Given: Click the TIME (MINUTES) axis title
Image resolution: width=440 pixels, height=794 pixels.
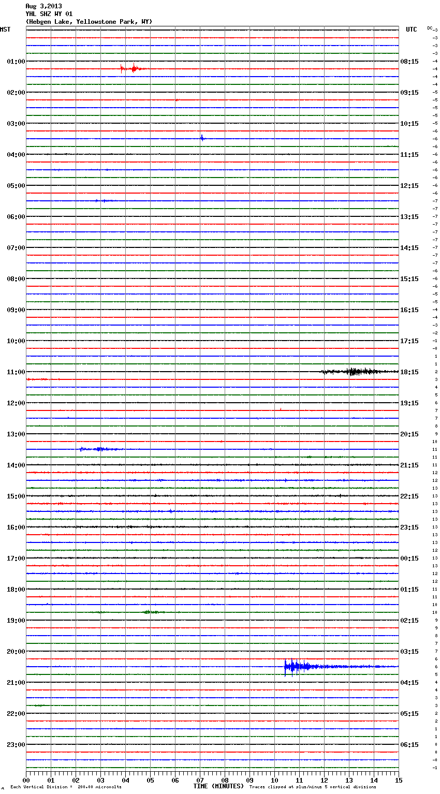Looking at the screenshot, I should point(218,786).
